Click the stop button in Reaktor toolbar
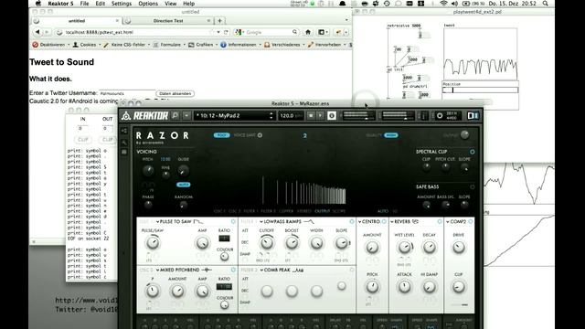The image size is (585, 329). click(x=311, y=116)
